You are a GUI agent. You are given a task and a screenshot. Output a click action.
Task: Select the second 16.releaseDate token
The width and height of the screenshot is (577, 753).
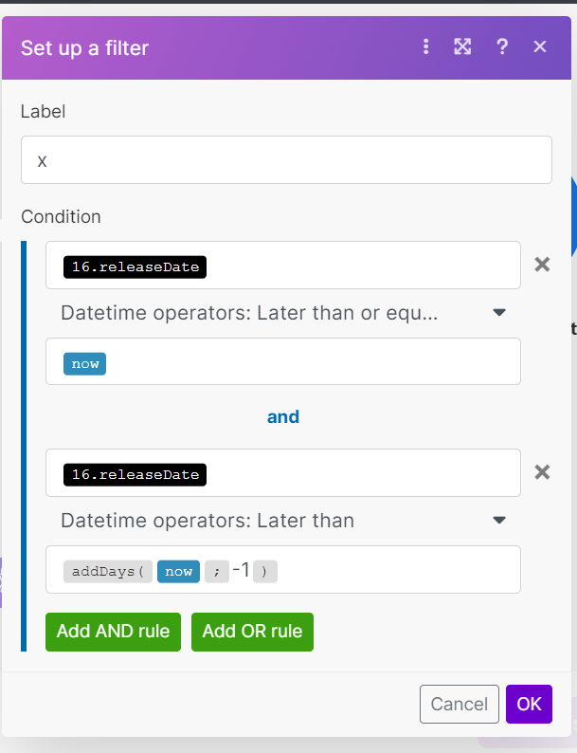point(135,474)
